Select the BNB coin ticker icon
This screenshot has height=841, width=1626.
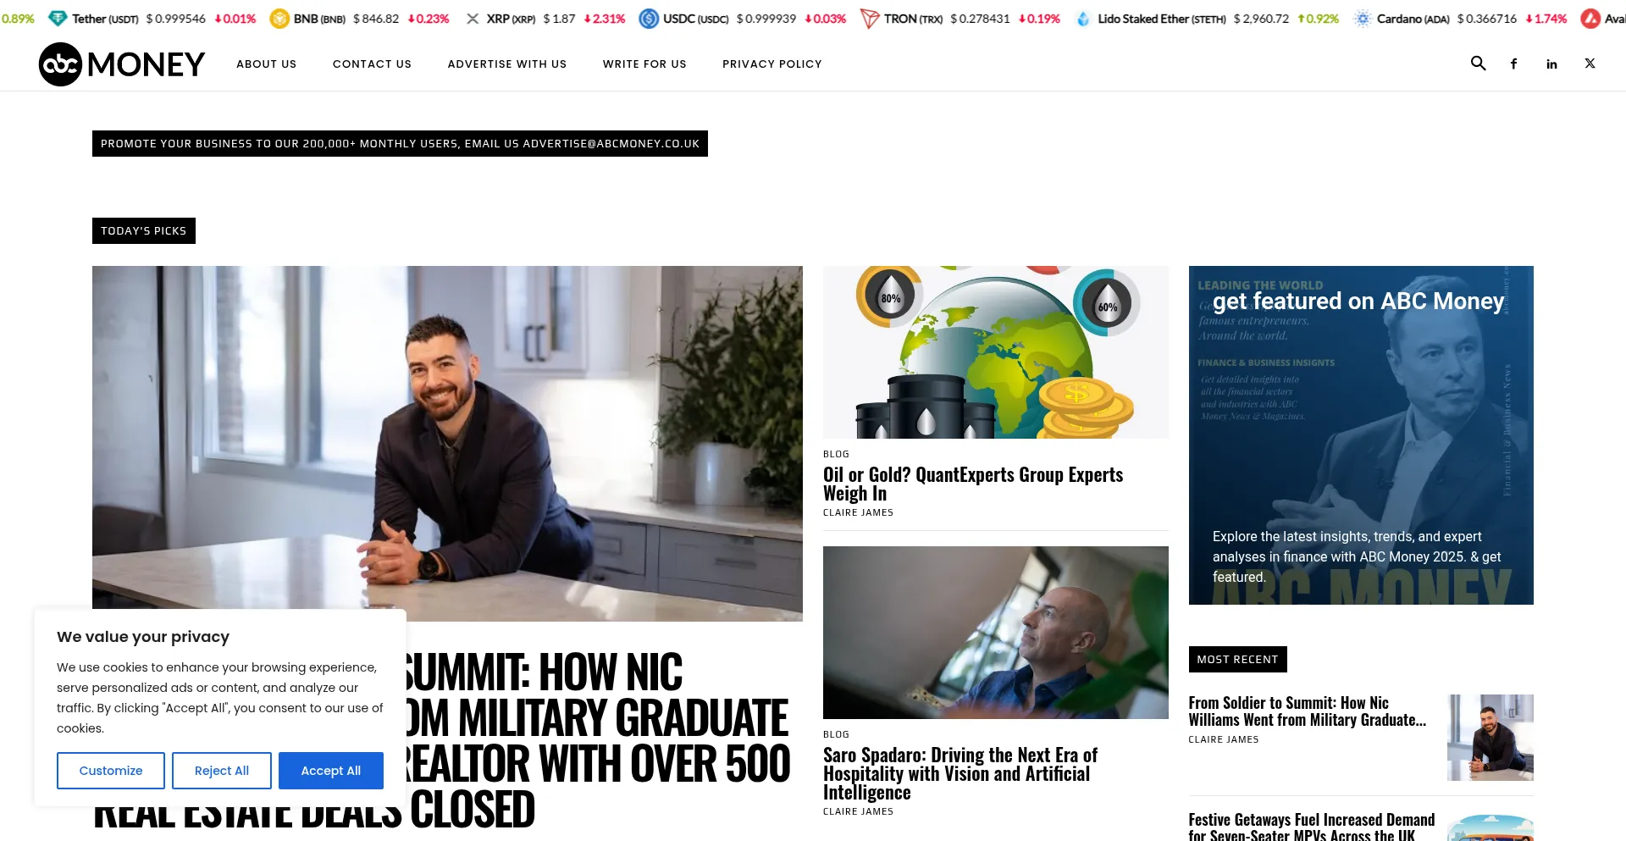click(279, 19)
